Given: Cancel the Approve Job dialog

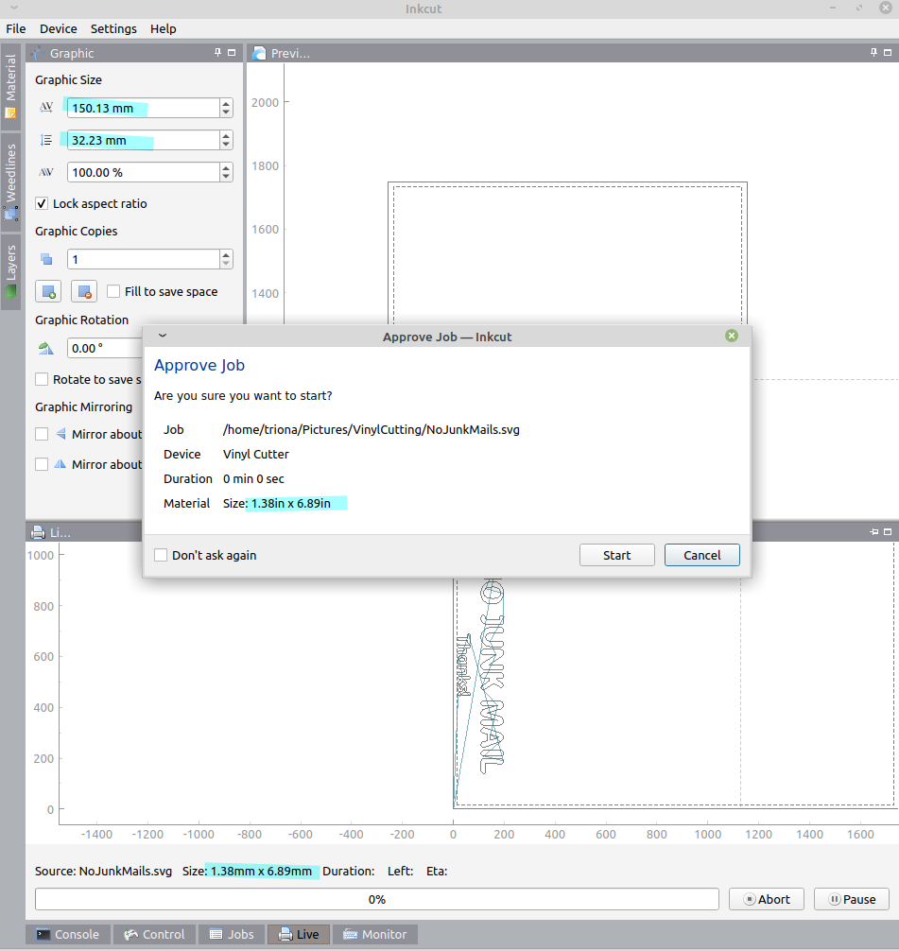Looking at the screenshot, I should [701, 555].
